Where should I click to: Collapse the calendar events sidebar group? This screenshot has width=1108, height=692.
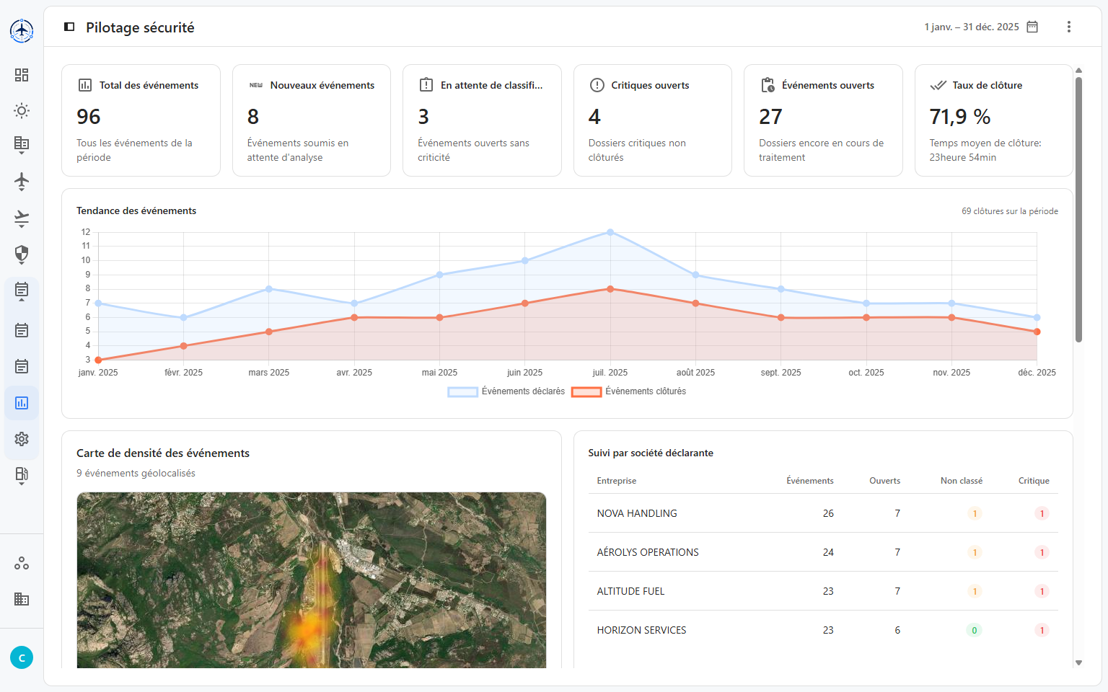click(x=22, y=291)
